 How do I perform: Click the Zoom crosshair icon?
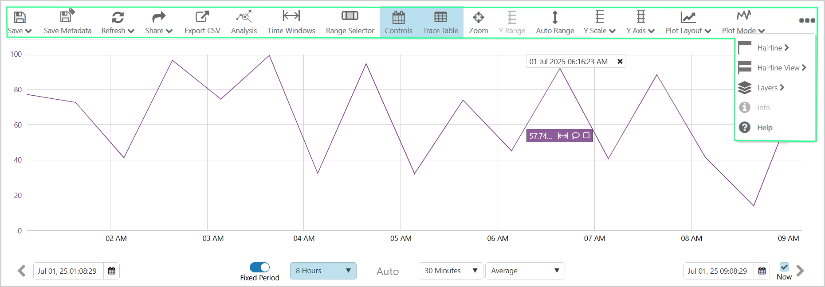[x=478, y=18]
